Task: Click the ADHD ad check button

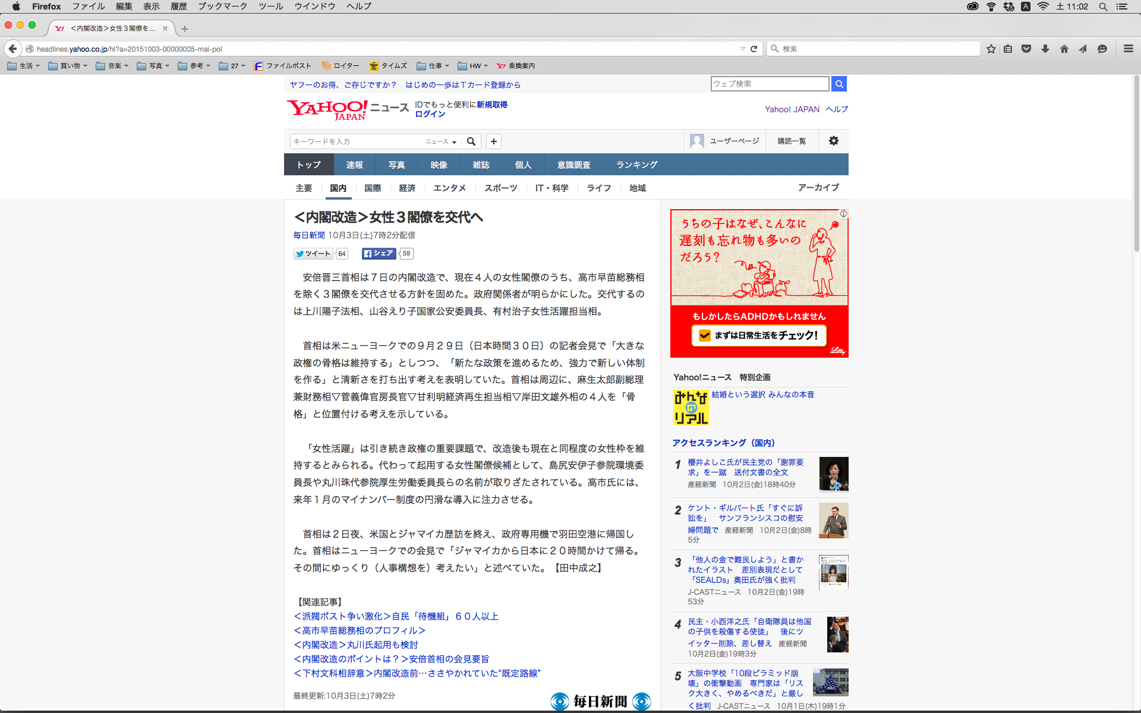Action: [x=759, y=335]
